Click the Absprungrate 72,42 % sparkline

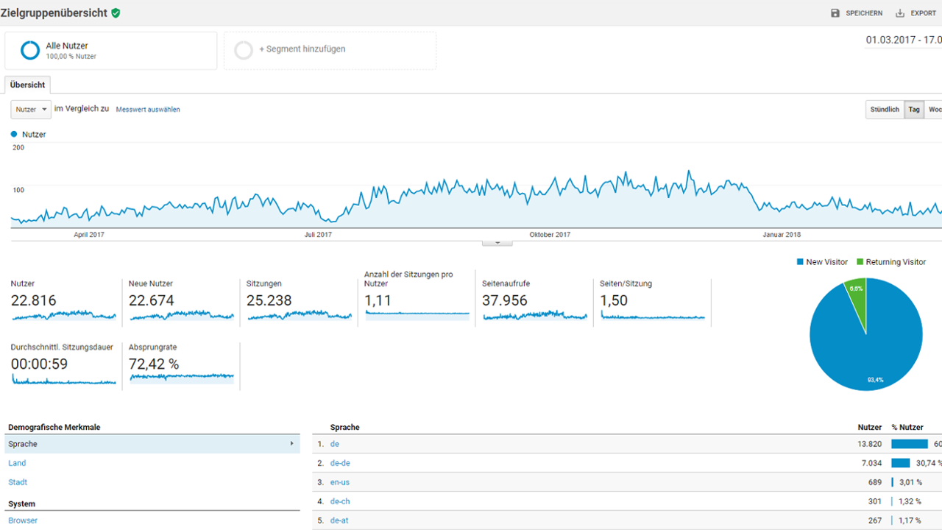(x=182, y=378)
